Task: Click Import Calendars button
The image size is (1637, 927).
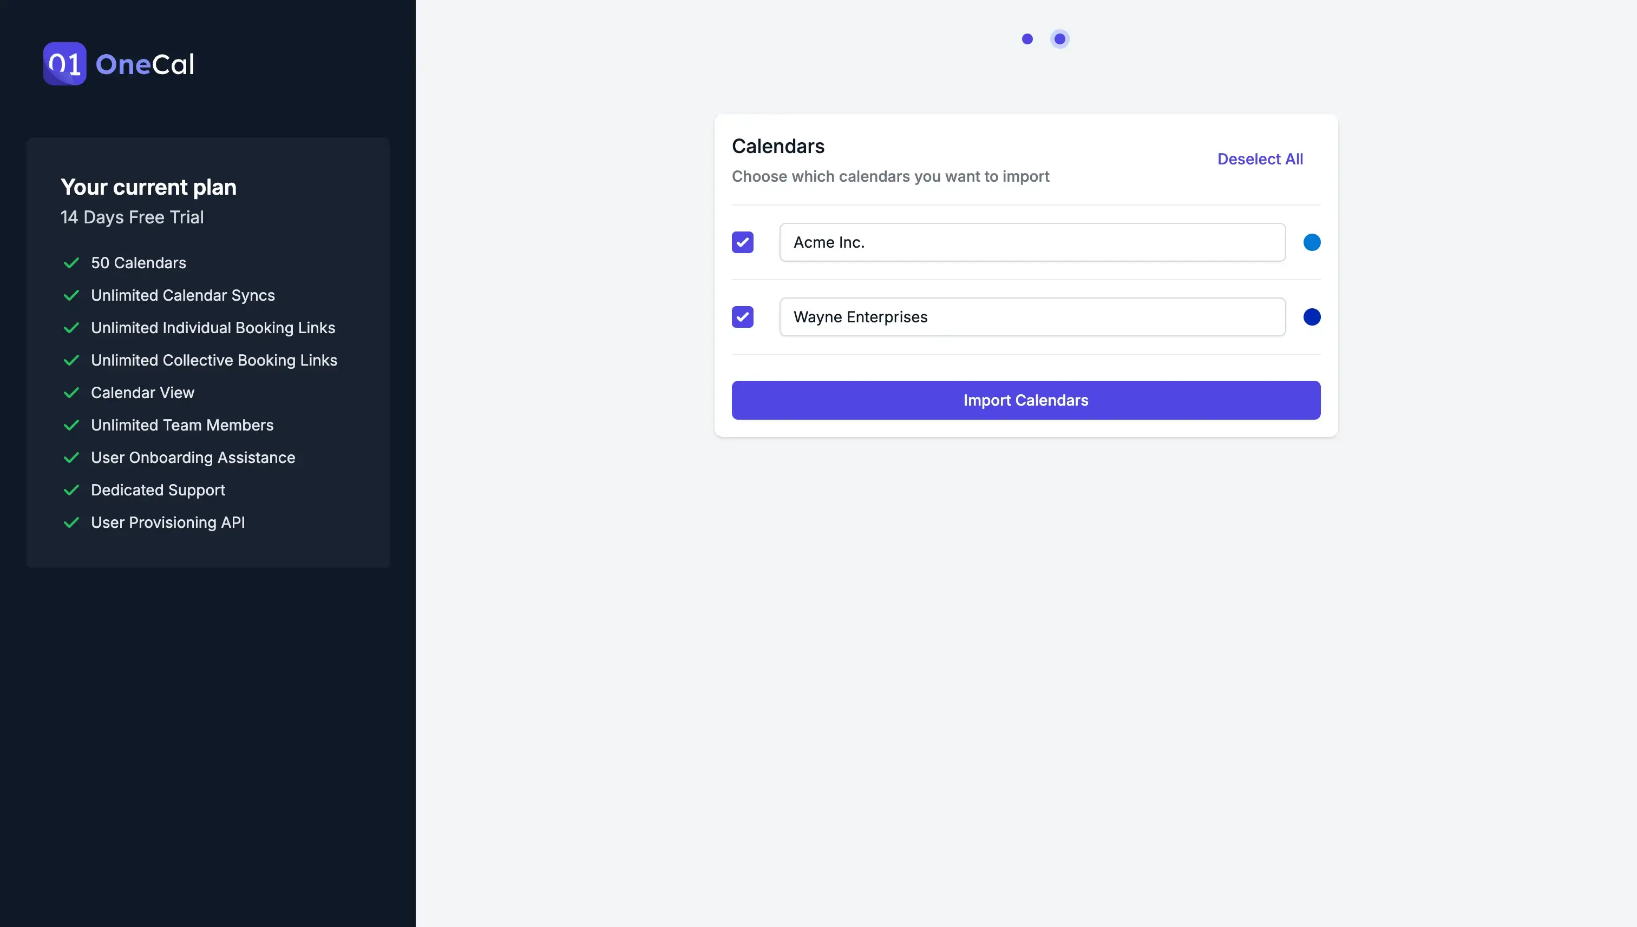Action: tap(1025, 400)
